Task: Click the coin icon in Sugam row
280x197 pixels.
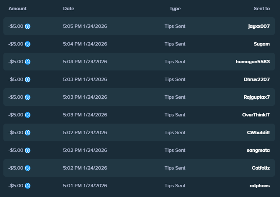Action: point(27,44)
